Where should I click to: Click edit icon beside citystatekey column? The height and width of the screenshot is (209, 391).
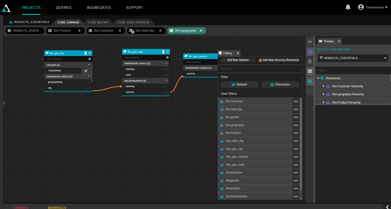(86, 71)
